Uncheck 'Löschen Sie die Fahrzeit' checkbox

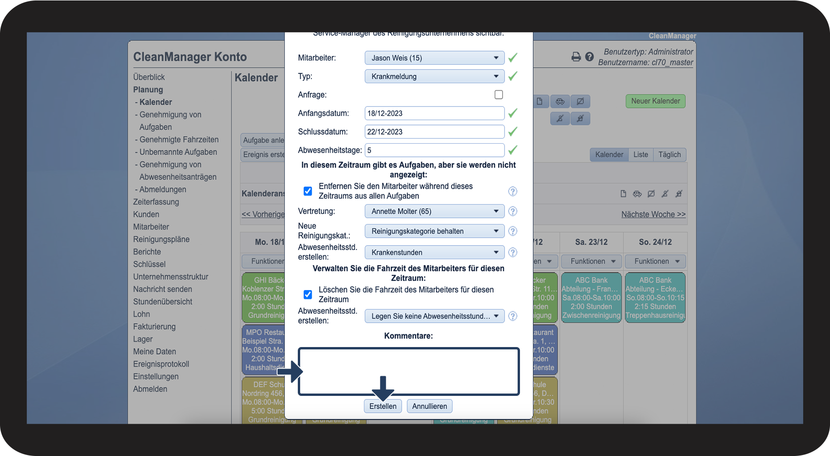(308, 294)
